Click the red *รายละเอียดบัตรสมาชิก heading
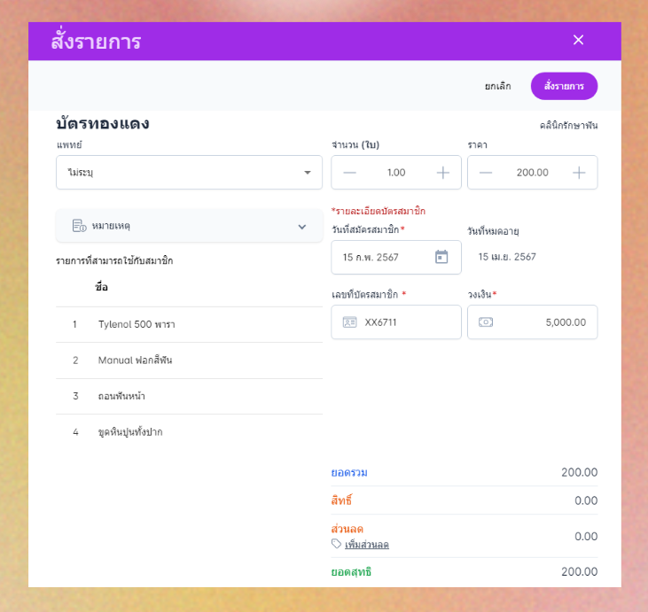Image resolution: width=648 pixels, height=612 pixels. (379, 211)
